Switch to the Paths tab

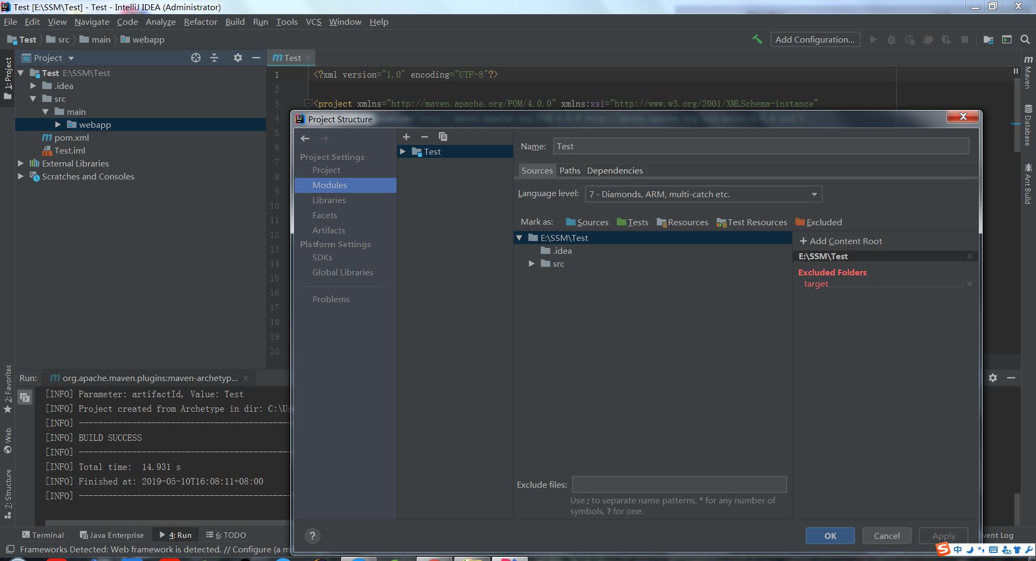[570, 170]
